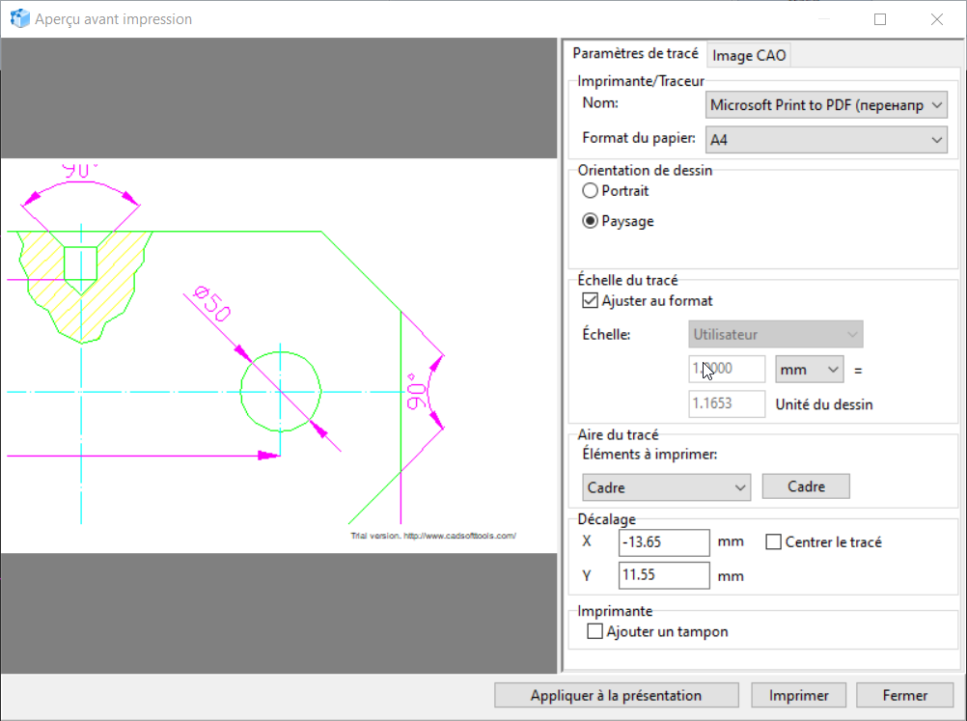The image size is (967, 721).
Task: Click the X offset input field
Action: pyautogui.click(x=663, y=542)
